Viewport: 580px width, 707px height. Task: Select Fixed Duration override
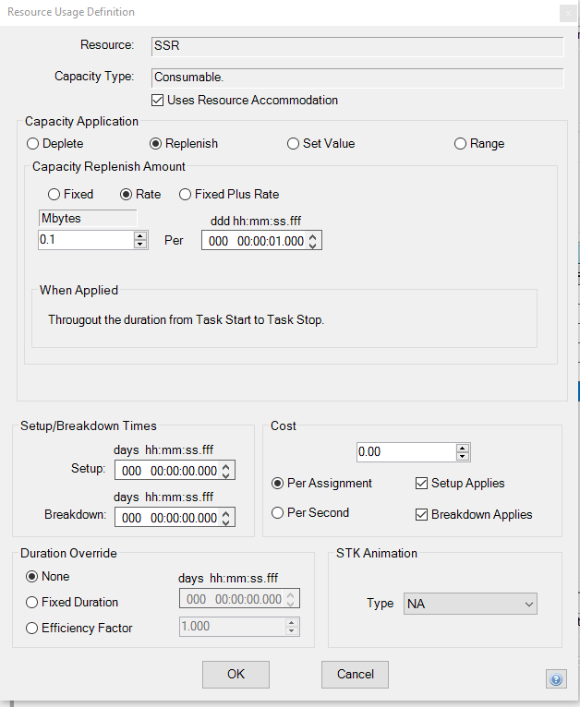pos(32,603)
